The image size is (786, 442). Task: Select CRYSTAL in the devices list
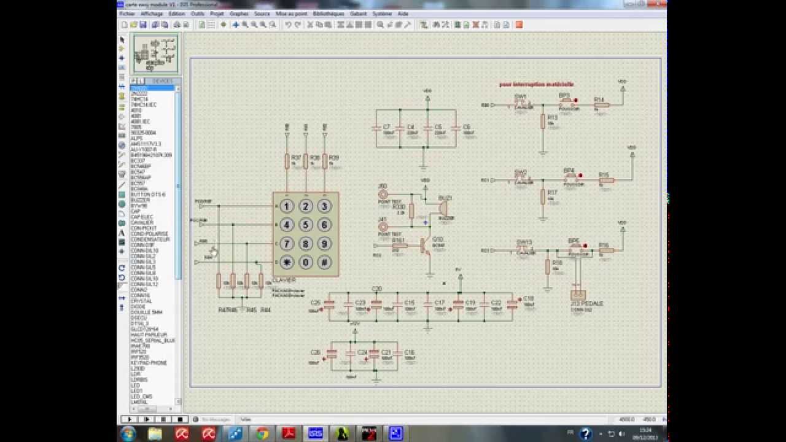pos(141,301)
